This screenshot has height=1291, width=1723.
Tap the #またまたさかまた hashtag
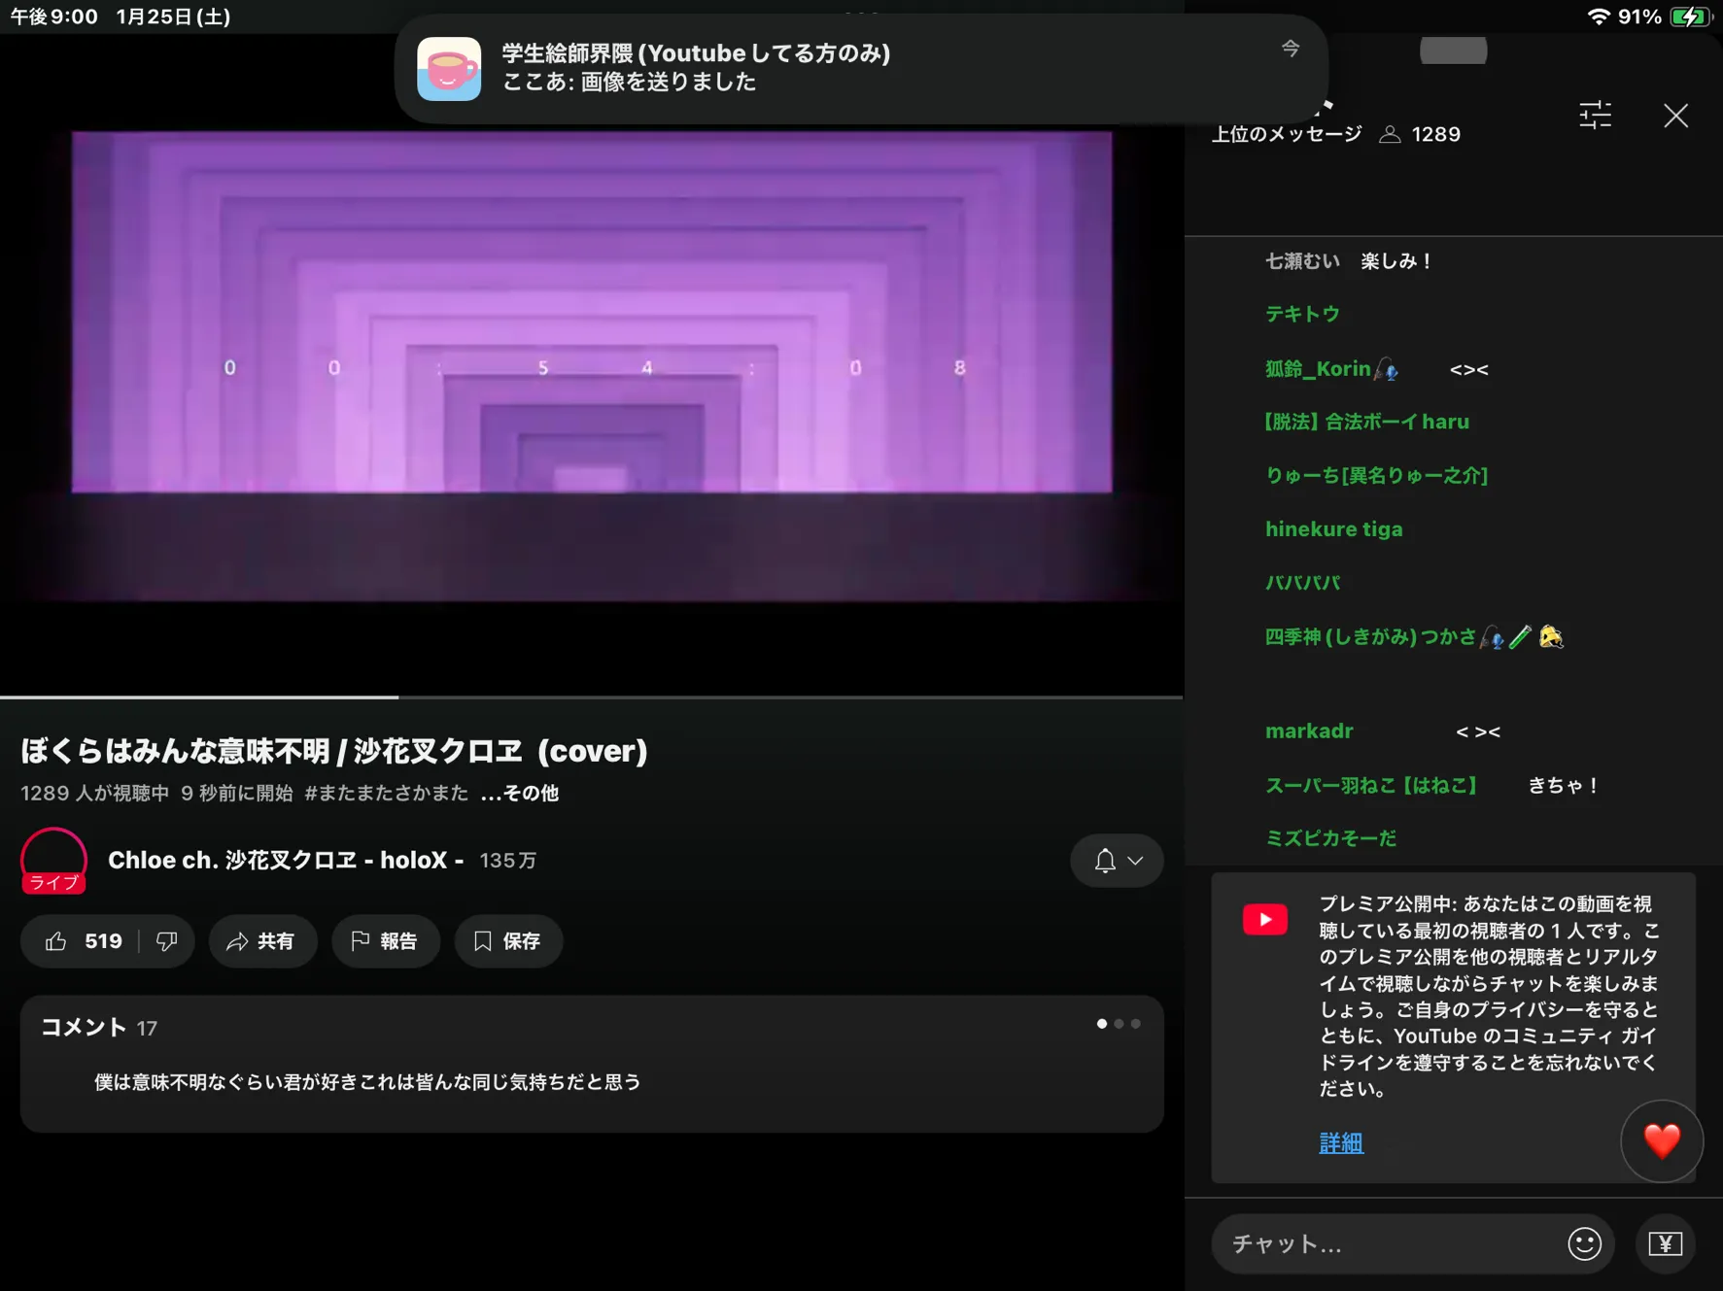point(387,793)
